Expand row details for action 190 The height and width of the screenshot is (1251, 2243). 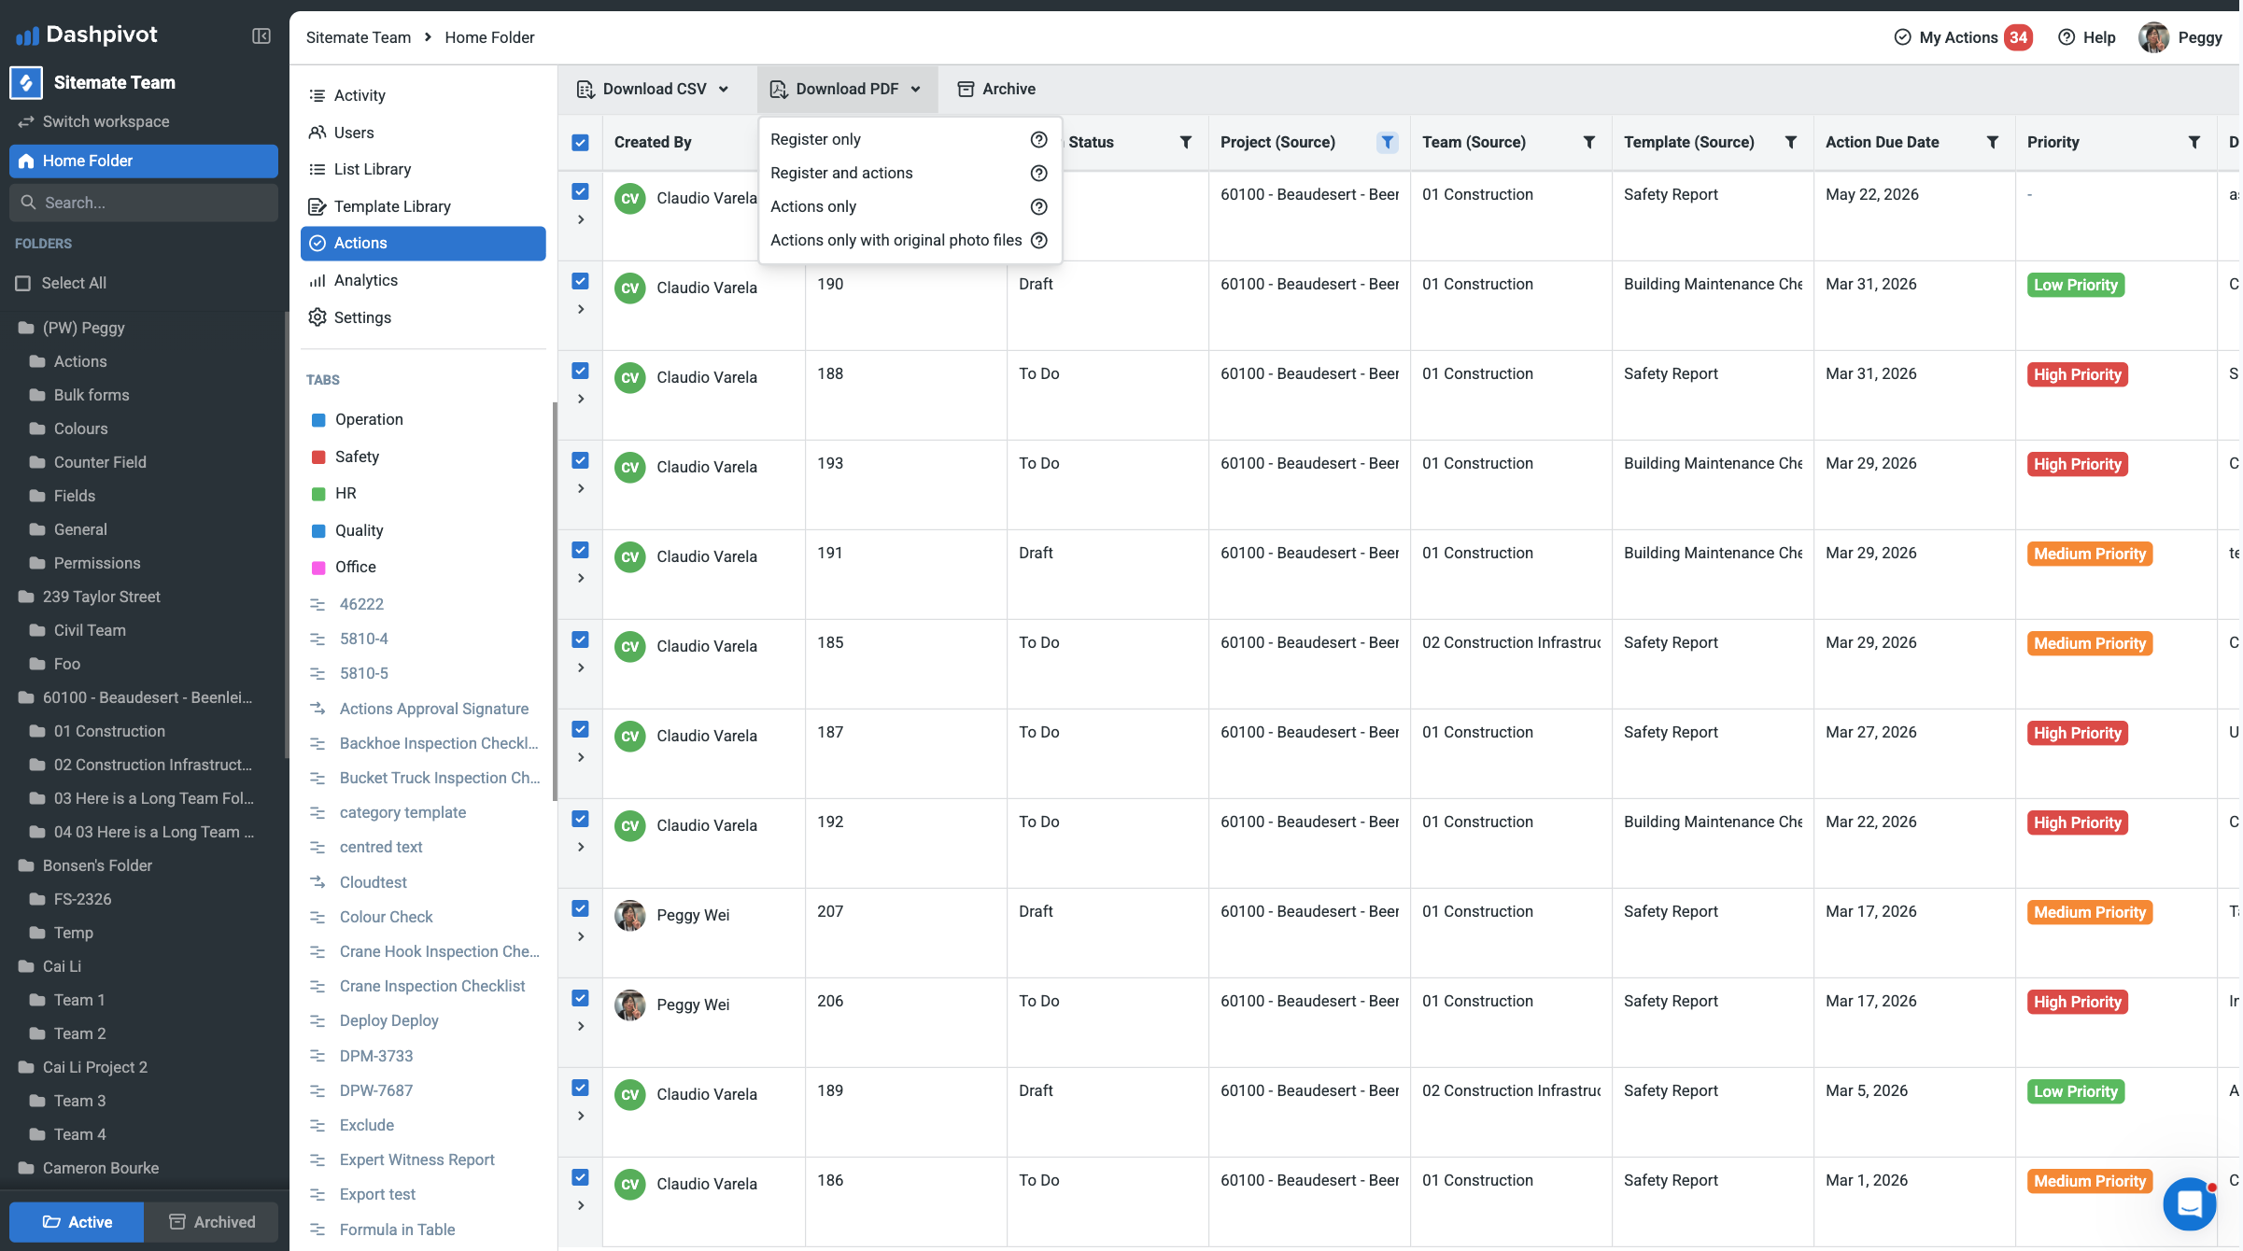click(x=581, y=309)
